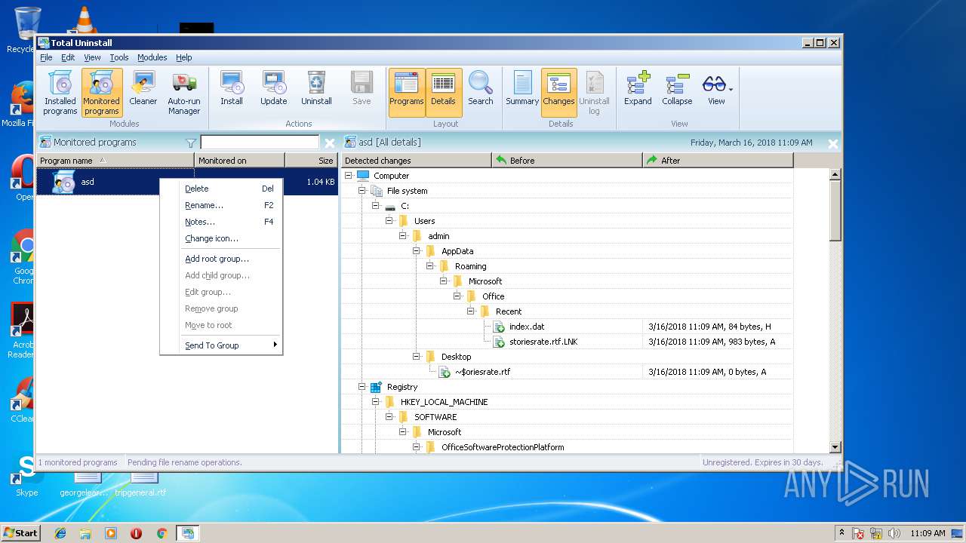Image resolution: width=966 pixels, height=543 pixels.
Task: Show the Summary details view
Action: pyautogui.click(x=522, y=89)
